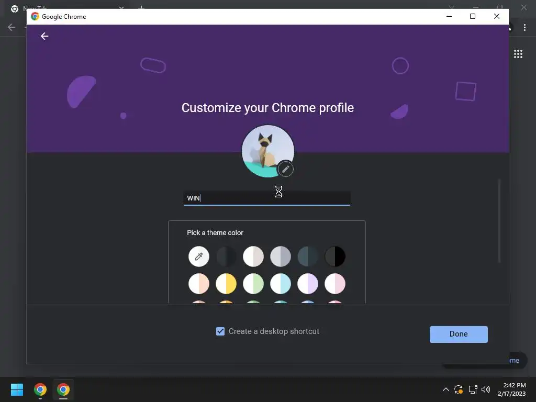Click Chrome logo in dialog title bar

(x=35, y=16)
